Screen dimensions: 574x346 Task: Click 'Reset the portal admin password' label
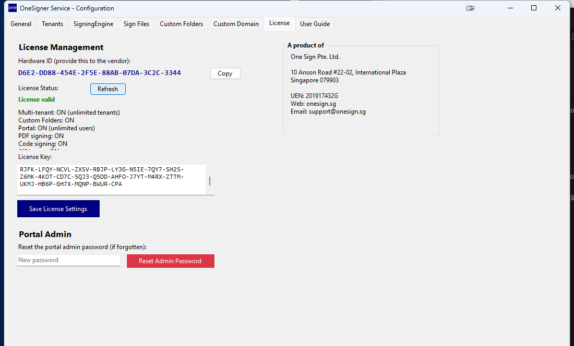pos(82,247)
